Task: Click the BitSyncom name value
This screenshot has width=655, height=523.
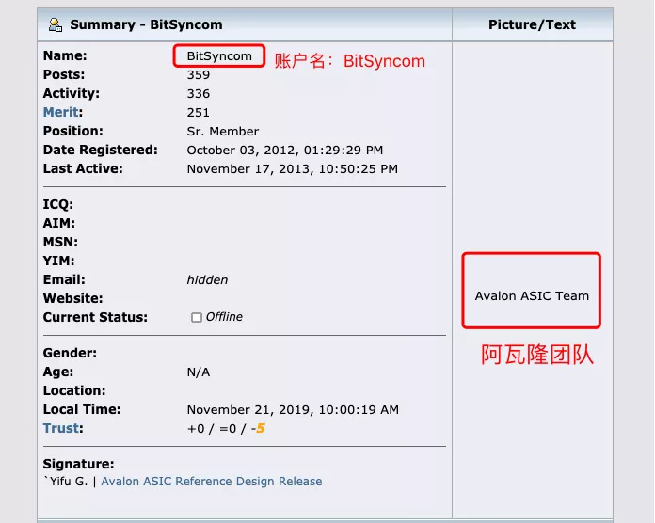Action: pyautogui.click(x=219, y=55)
